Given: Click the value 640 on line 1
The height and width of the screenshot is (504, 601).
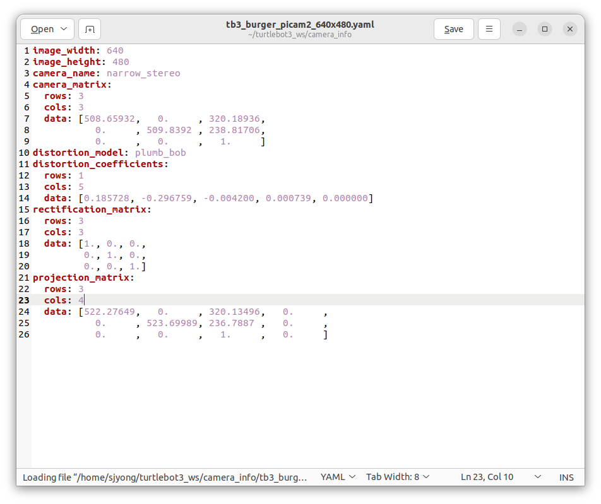Looking at the screenshot, I should pos(115,50).
